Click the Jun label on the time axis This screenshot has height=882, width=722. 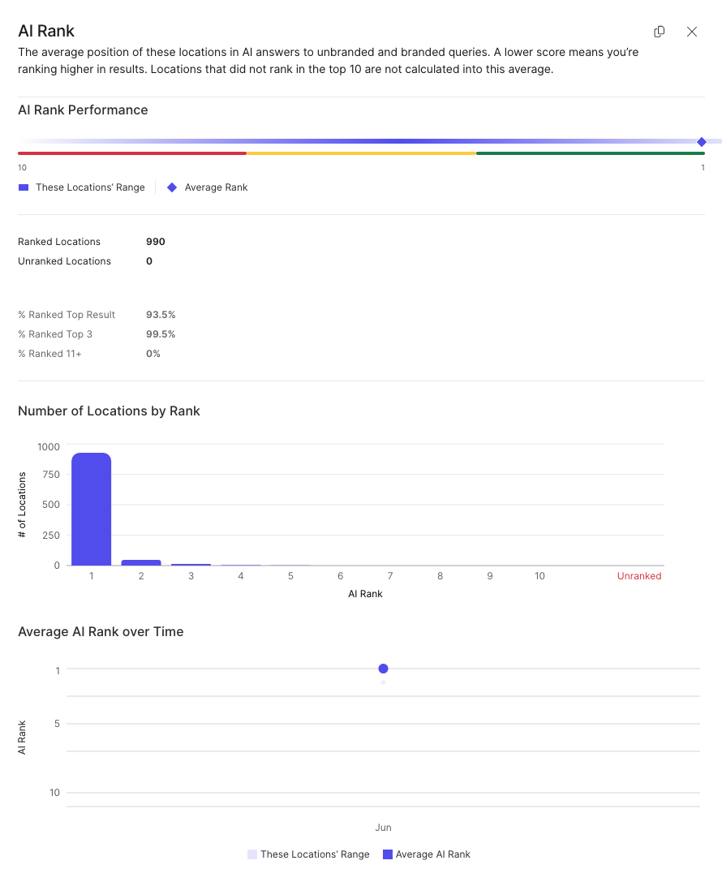pos(383,828)
